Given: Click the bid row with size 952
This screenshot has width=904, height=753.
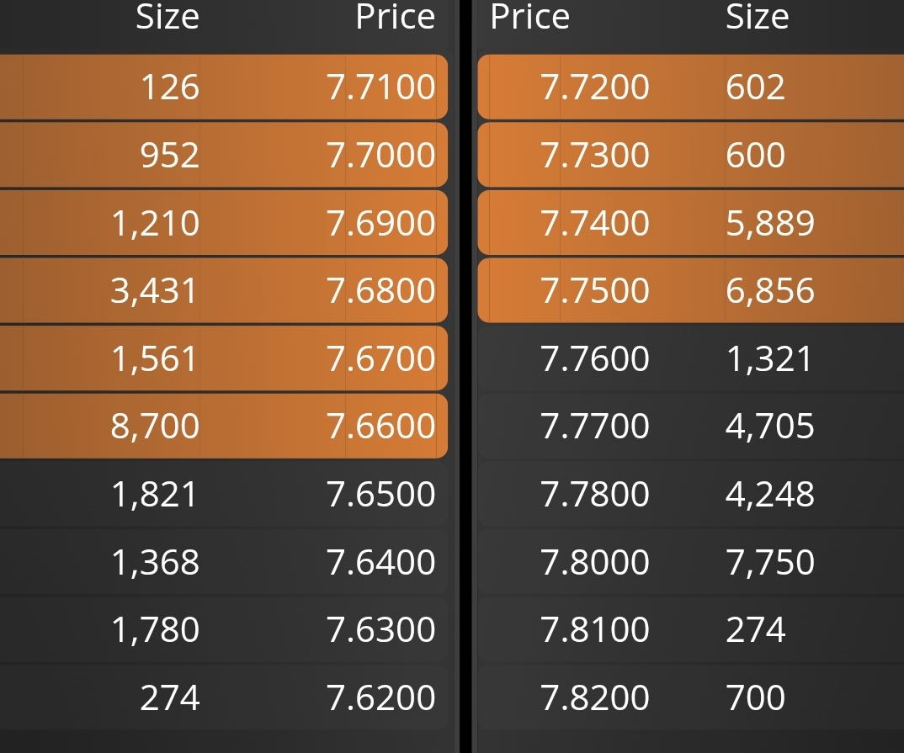Looking at the screenshot, I should tap(224, 155).
